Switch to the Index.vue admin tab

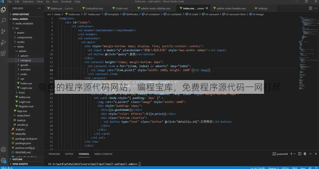point(62,8)
